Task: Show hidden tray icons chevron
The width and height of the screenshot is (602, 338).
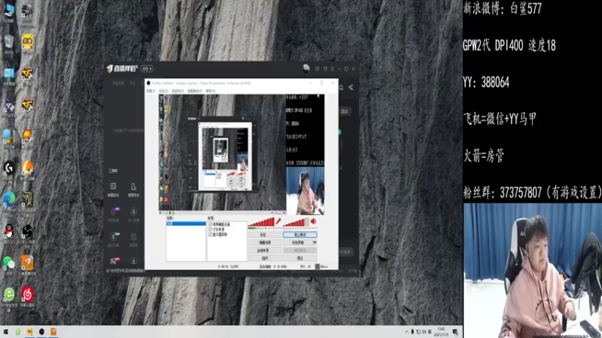Action: [406, 332]
